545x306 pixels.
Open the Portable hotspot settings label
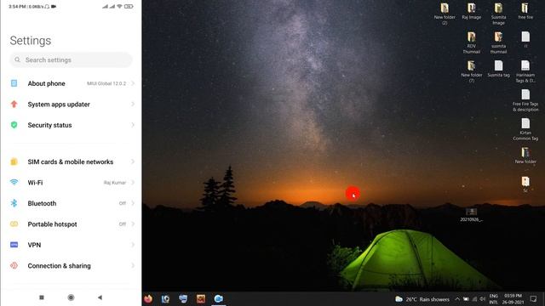click(x=52, y=224)
